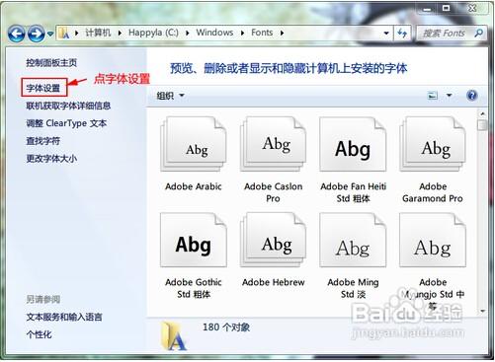Expand the 组织 dropdown menu
The height and width of the screenshot is (362, 495).
170,96
